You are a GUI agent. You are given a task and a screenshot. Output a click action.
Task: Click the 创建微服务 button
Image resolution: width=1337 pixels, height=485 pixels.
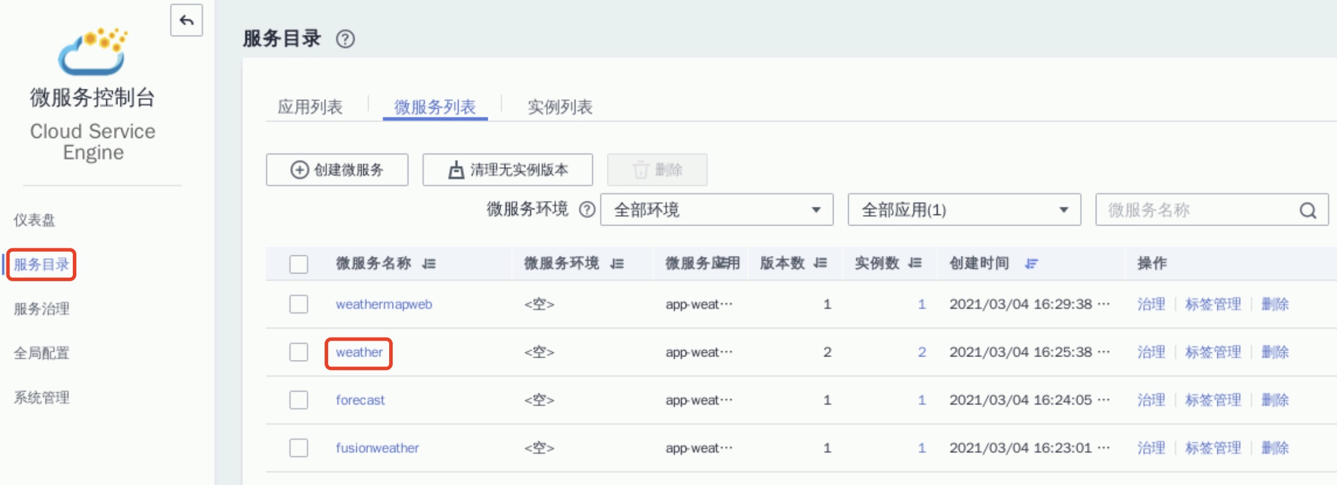click(x=337, y=170)
